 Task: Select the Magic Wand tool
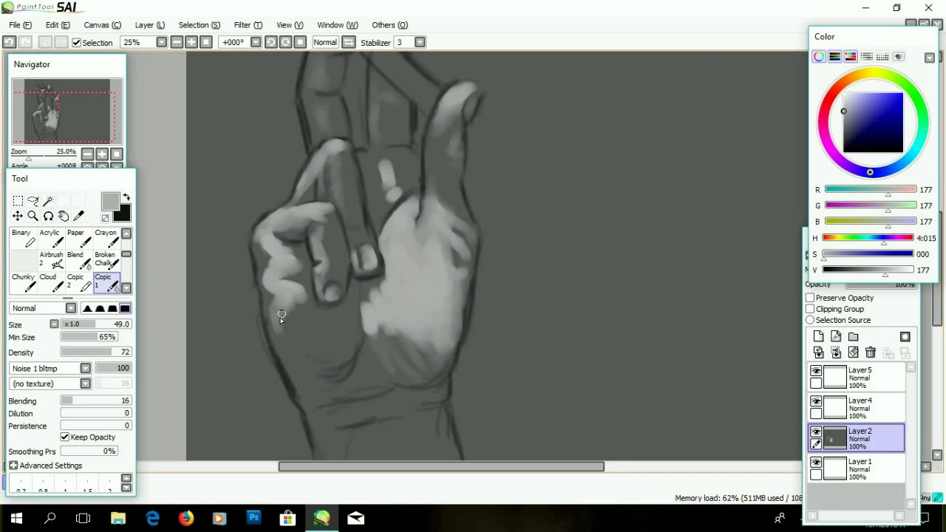point(48,201)
